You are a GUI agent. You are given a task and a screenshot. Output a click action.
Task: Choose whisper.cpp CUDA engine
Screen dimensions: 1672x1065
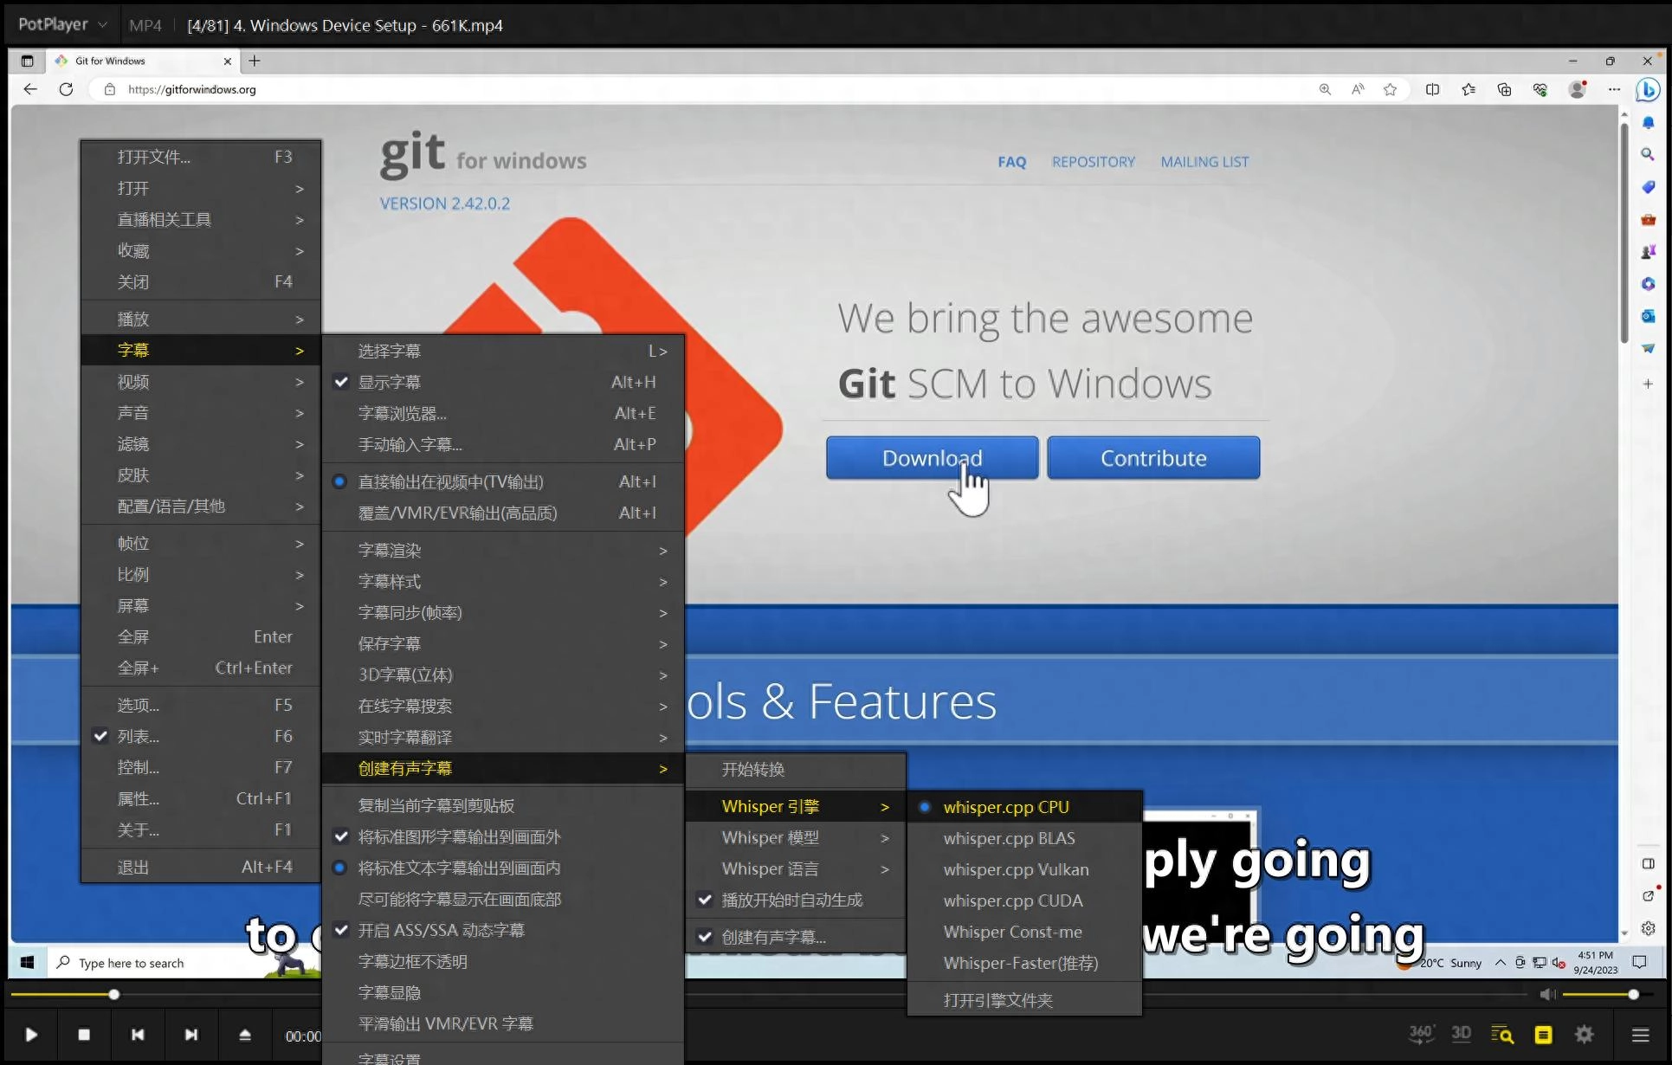[1024, 900]
